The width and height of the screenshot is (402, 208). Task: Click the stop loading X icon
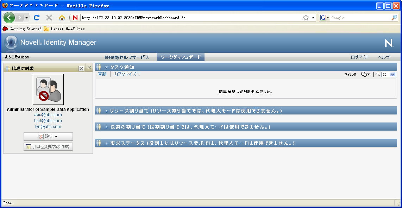click(x=49, y=18)
